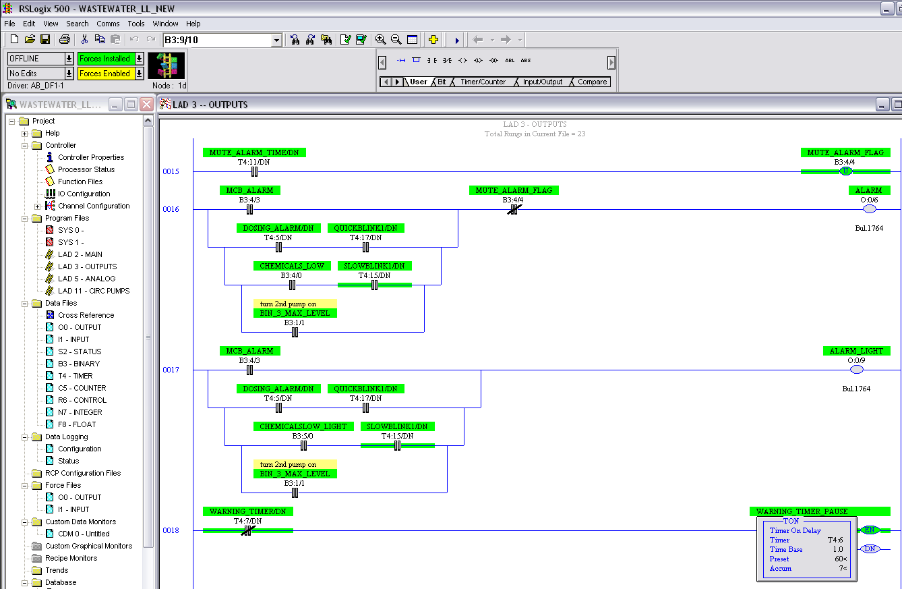902x589 pixels.
Task: Collapse the Controller folder node
Action: [x=25, y=146]
